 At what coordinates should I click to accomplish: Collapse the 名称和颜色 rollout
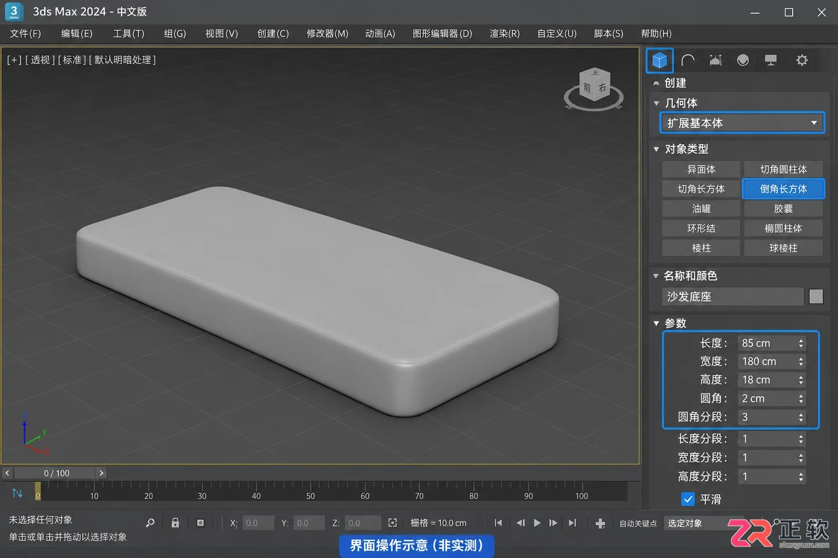click(x=656, y=276)
